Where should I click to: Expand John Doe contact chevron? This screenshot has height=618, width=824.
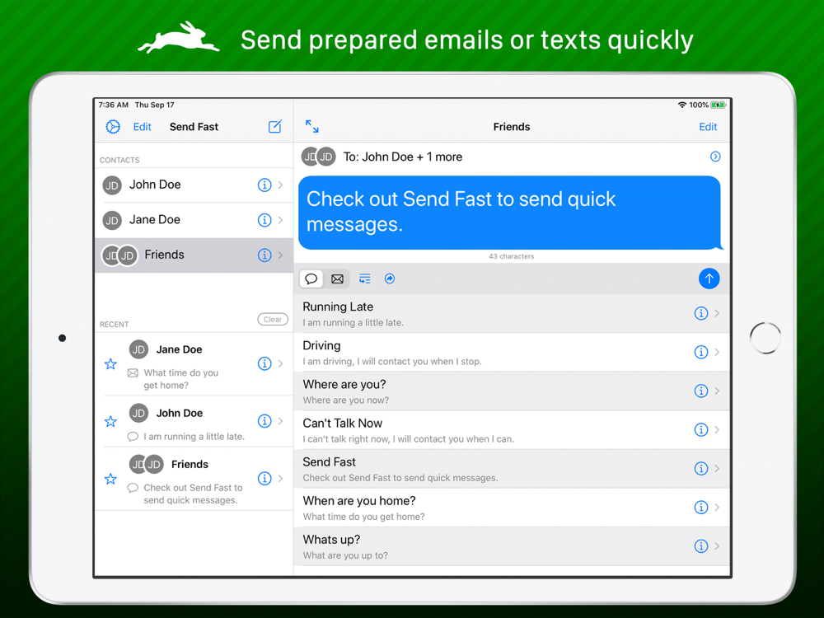pos(281,185)
